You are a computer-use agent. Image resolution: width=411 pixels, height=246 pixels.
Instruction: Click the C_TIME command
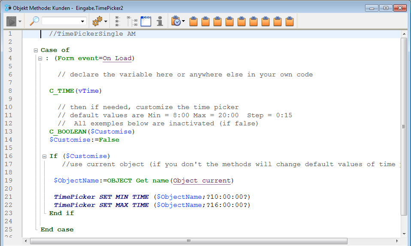pyautogui.click(x=62, y=91)
